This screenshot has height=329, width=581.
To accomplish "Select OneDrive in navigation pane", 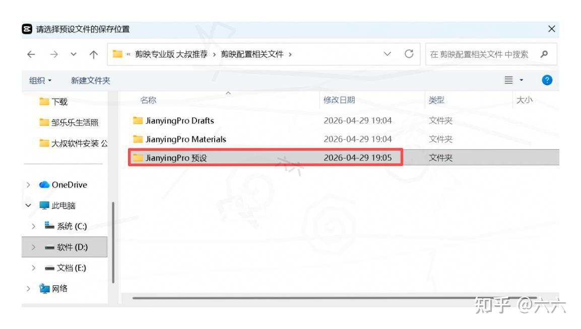I will tap(70, 185).
